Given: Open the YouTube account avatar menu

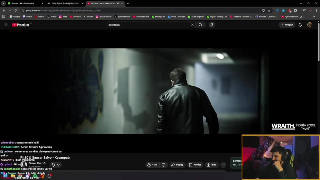Looking at the screenshot, I should point(310,25).
